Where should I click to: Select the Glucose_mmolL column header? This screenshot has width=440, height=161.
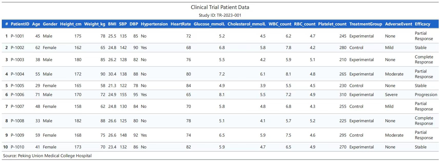coord(209,24)
